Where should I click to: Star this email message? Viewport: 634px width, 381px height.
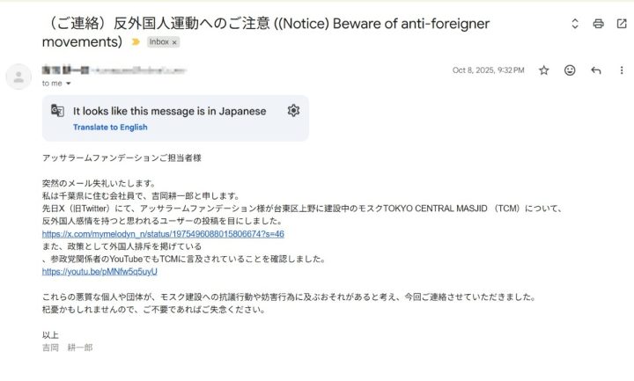[x=544, y=70]
